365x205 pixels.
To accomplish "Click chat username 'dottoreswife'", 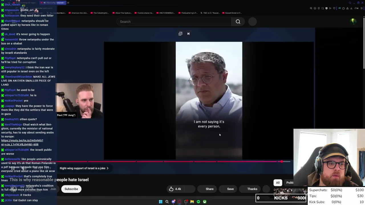I will [12, 159].
